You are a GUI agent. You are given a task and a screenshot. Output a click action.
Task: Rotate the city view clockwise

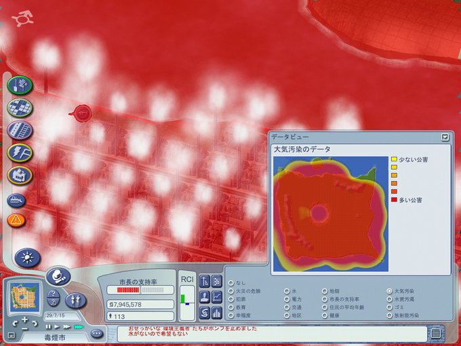pos(35,324)
